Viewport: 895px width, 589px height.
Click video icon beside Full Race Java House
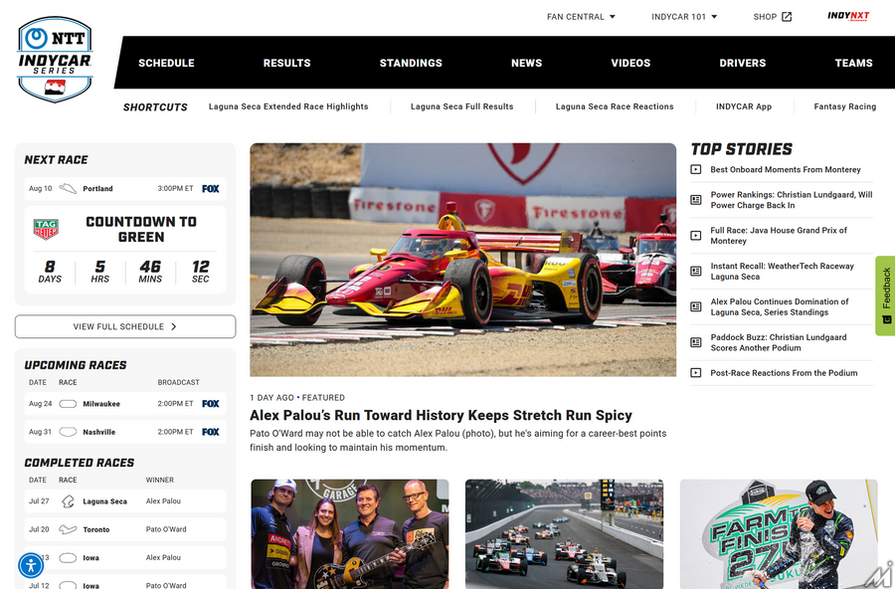click(696, 236)
